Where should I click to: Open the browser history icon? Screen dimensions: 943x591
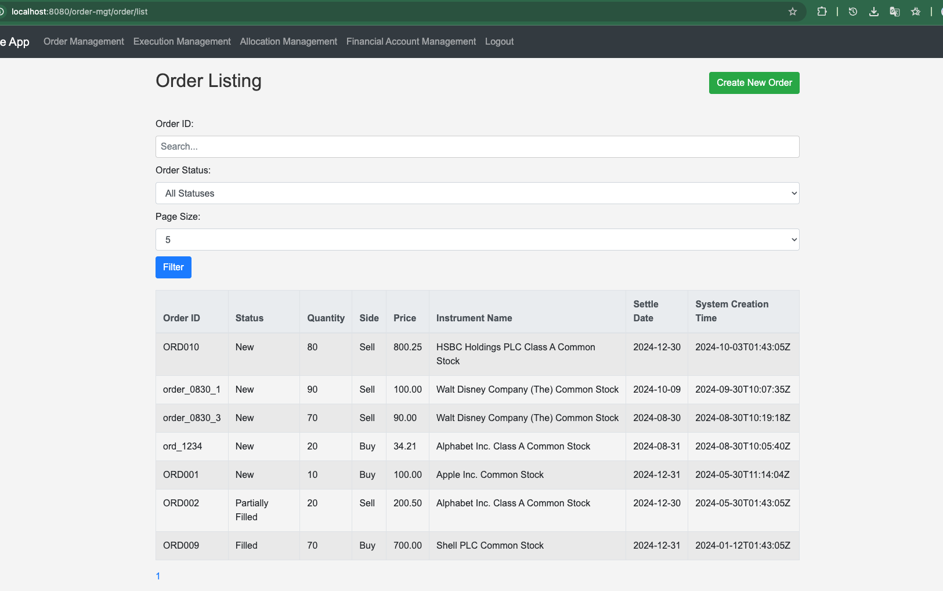pos(852,12)
